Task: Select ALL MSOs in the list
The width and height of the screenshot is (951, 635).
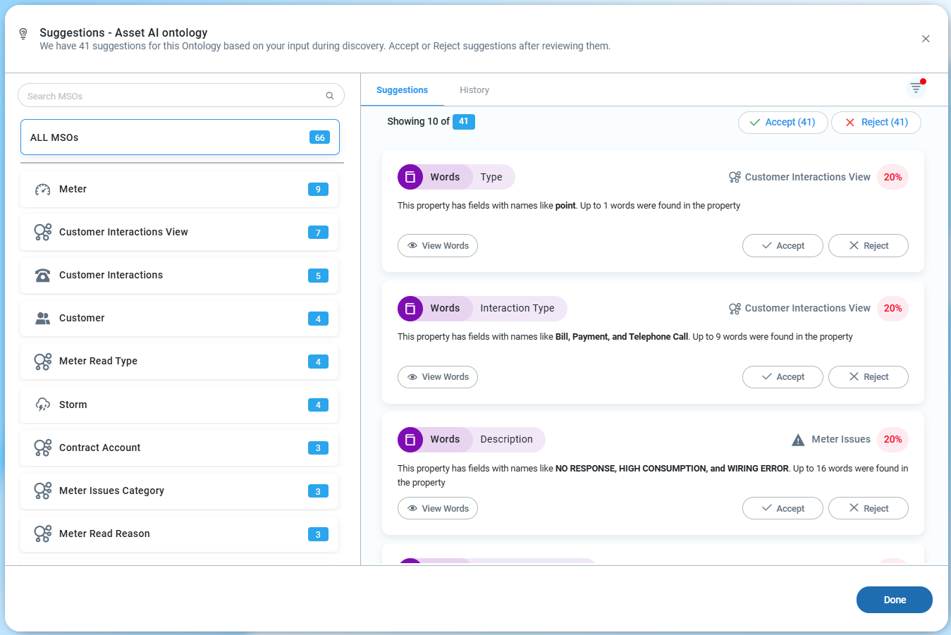Action: [180, 137]
